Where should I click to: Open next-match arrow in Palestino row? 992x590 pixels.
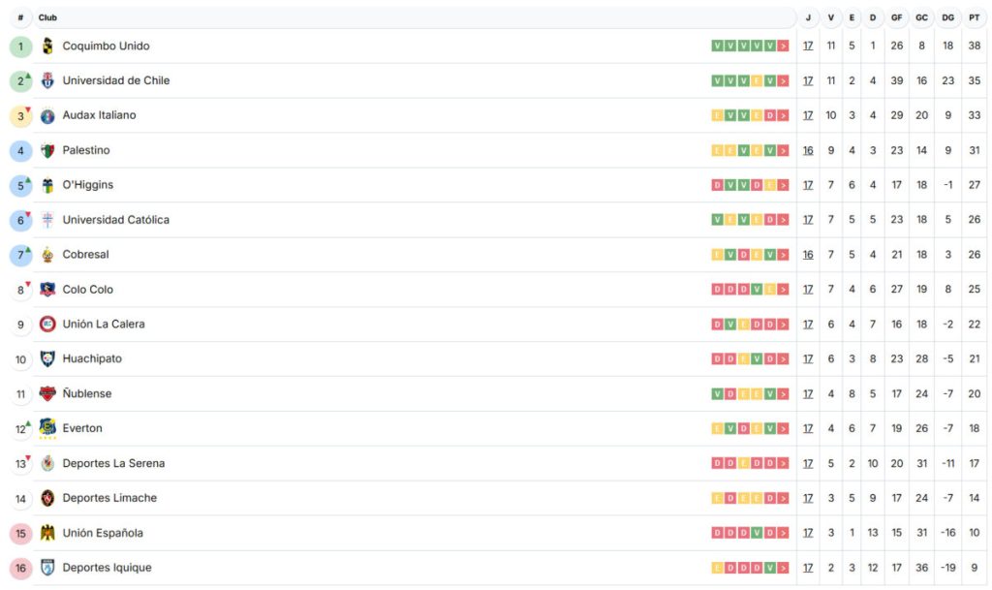pyautogui.click(x=783, y=150)
